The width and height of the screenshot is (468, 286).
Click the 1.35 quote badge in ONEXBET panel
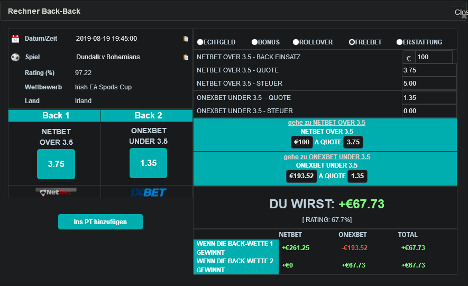click(x=357, y=176)
